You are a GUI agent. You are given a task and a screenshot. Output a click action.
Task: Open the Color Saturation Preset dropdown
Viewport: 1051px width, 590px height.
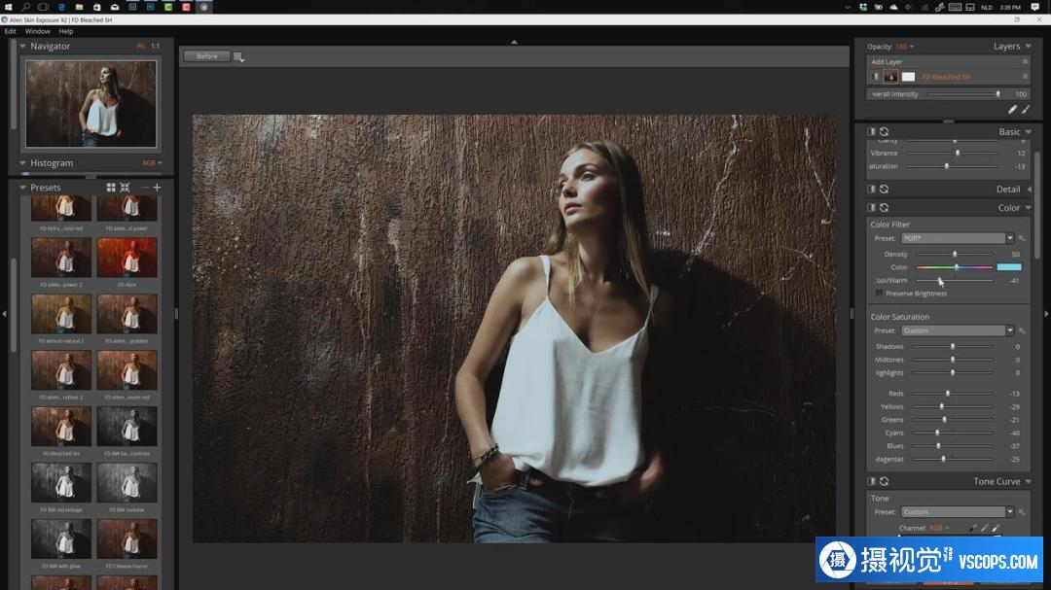pos(958,330)
